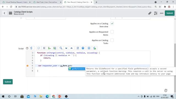Check Applies on Catalog Tasks
Image resolution: width=176 pixels, height=99 pixels.
112,40
